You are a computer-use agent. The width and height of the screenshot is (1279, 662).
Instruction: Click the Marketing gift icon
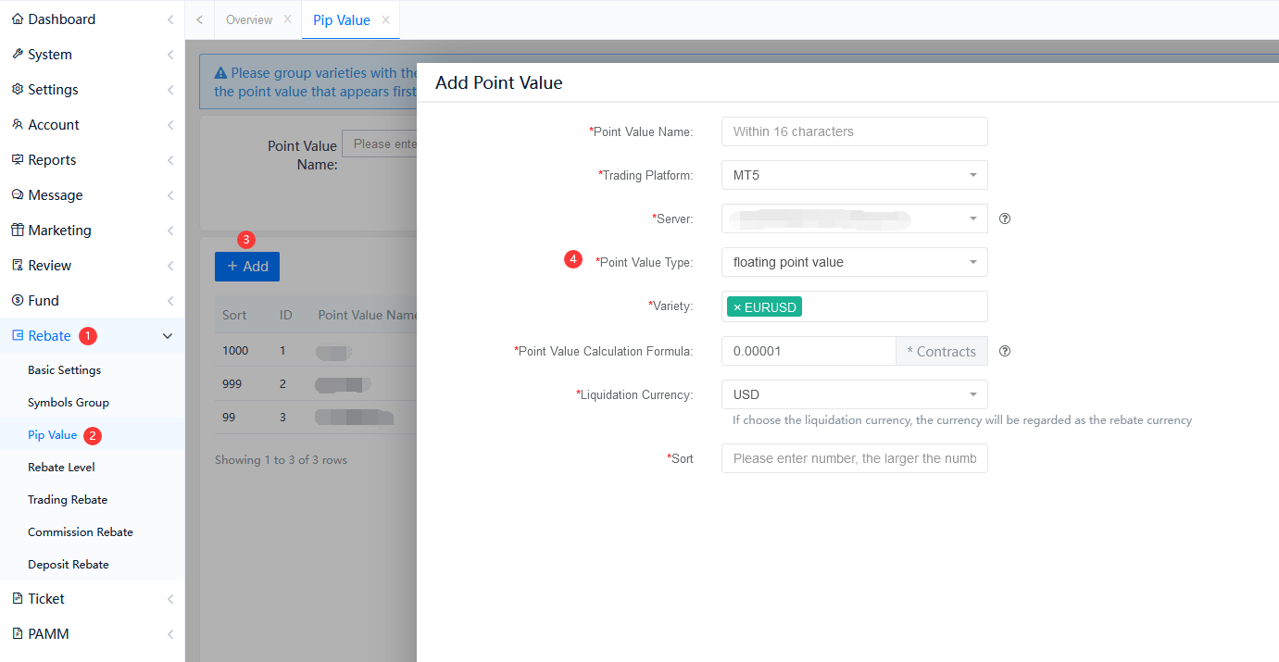[18, 231]
